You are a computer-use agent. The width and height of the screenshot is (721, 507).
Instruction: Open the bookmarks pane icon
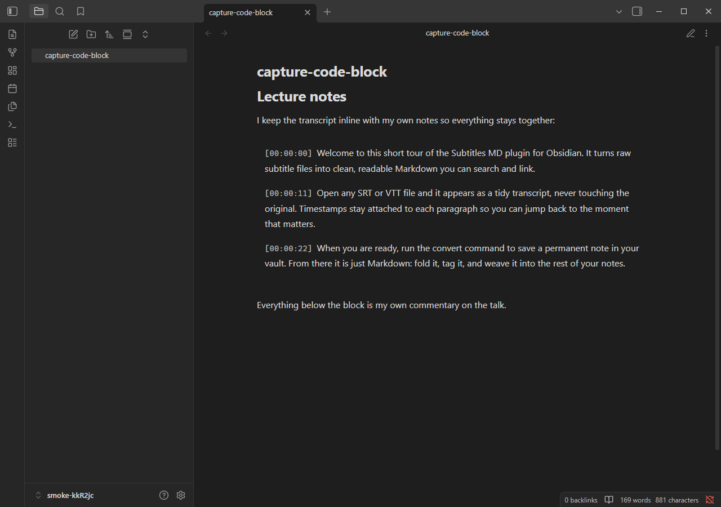coord(81,11)
